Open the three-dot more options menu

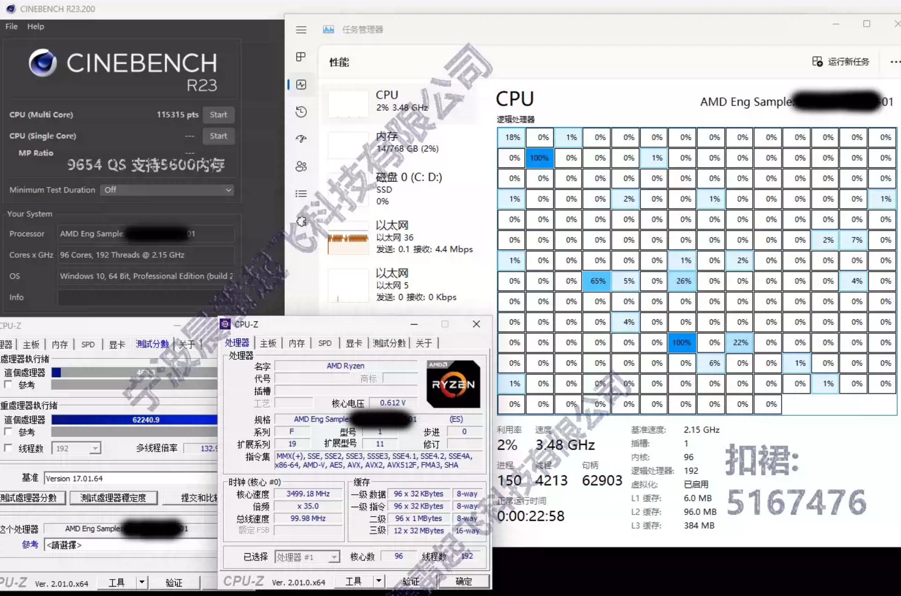pyautogui.click(x=895, y=61)
